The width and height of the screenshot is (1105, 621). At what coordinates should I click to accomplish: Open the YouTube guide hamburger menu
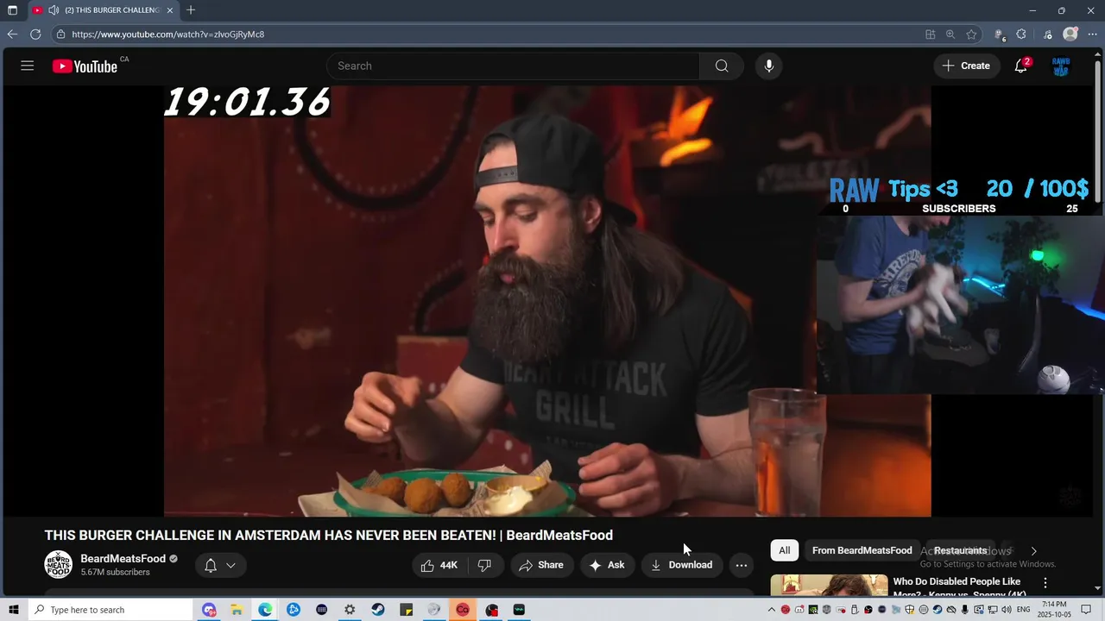[x=28, y=66]
